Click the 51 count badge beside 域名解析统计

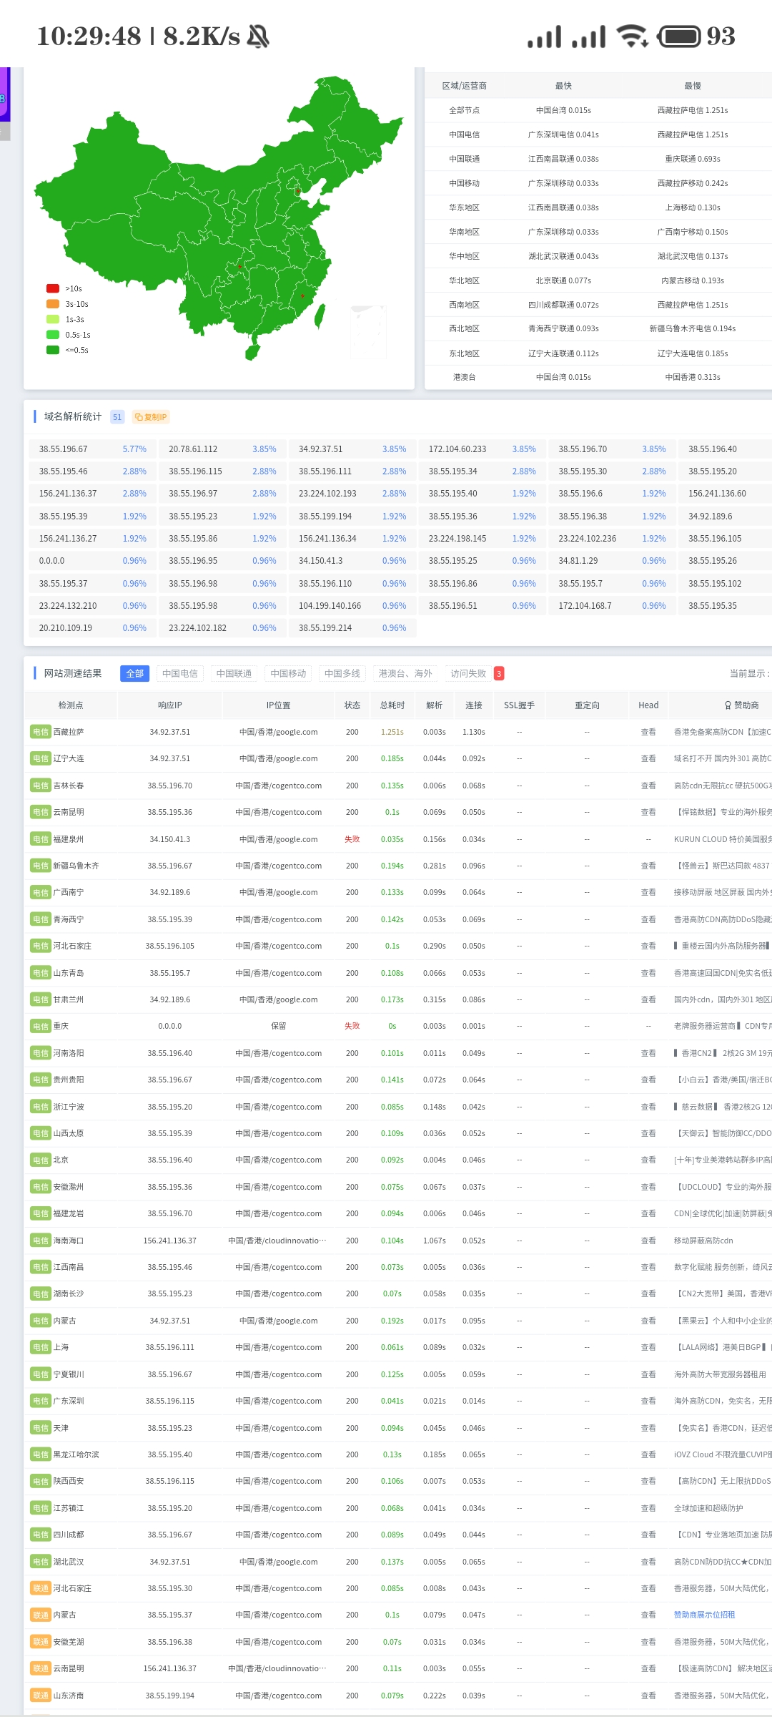tap(117, 417)
